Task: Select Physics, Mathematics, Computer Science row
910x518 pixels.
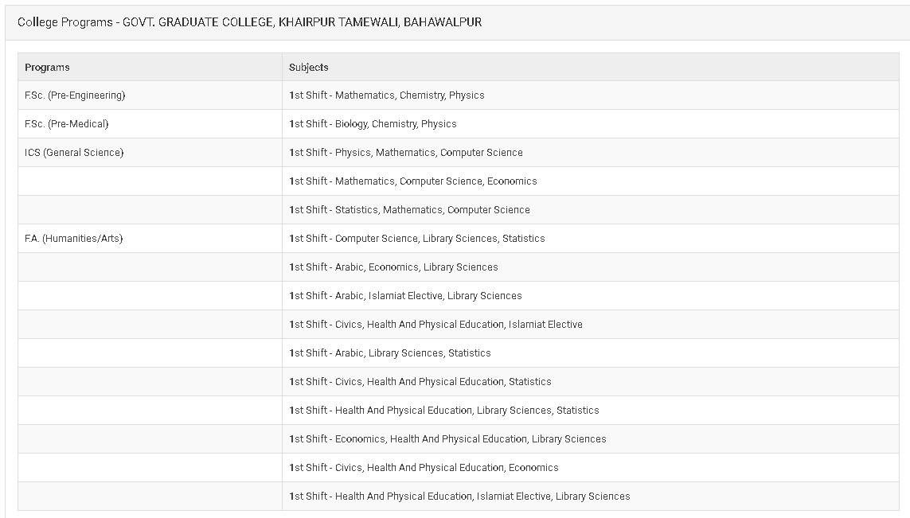Action: [591, 153]
